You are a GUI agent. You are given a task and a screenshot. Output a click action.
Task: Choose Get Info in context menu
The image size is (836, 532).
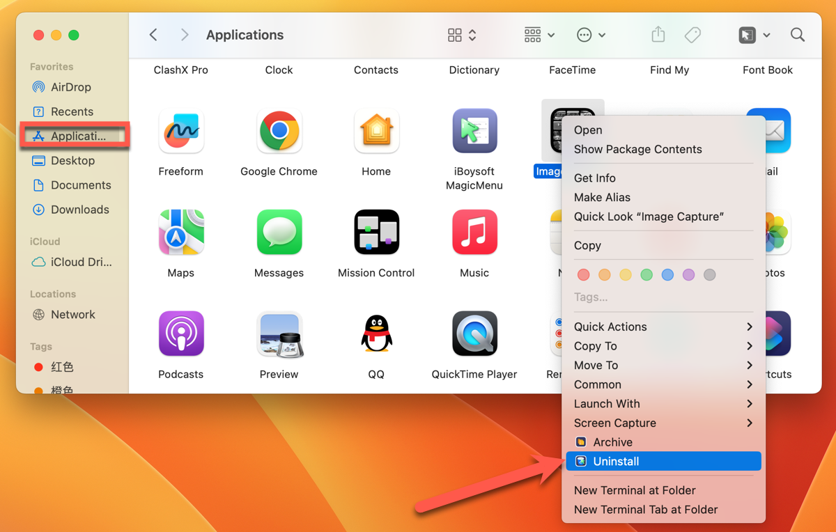pos(663,178)
